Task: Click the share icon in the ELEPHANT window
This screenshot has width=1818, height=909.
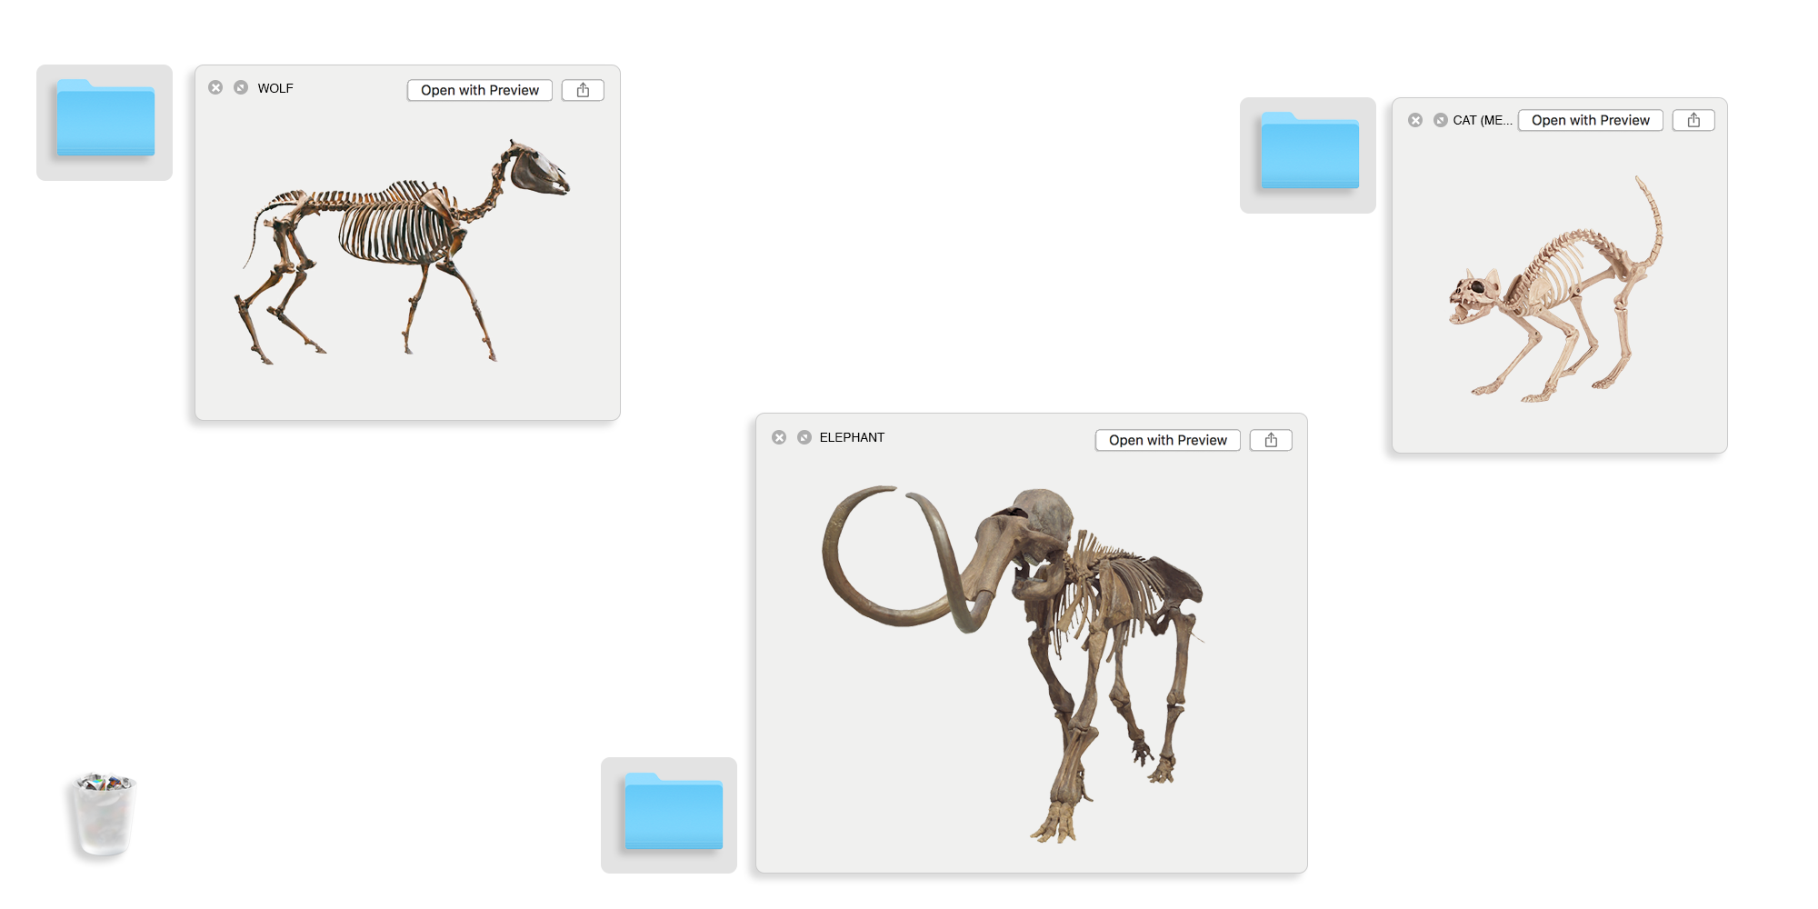Action: pos(1271,440)
